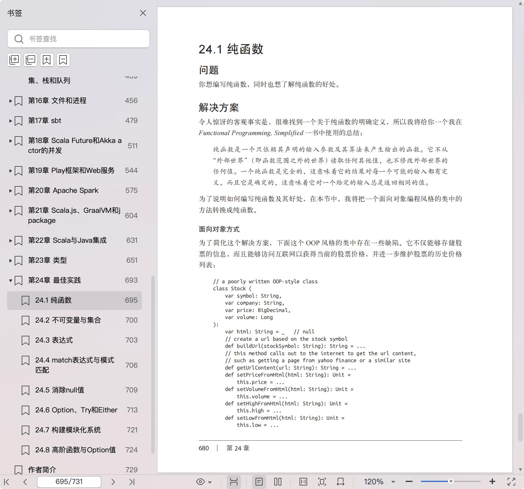Expand all bookmarks icon
This screenshot has width=524, height=489.
[x=14, y=60]
